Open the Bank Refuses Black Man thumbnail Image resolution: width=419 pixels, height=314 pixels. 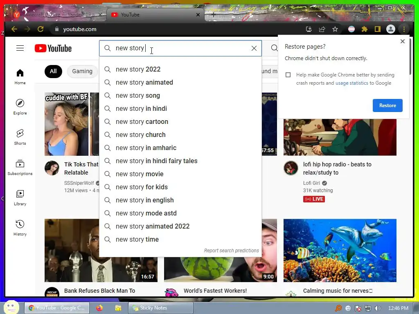(72, 251)
